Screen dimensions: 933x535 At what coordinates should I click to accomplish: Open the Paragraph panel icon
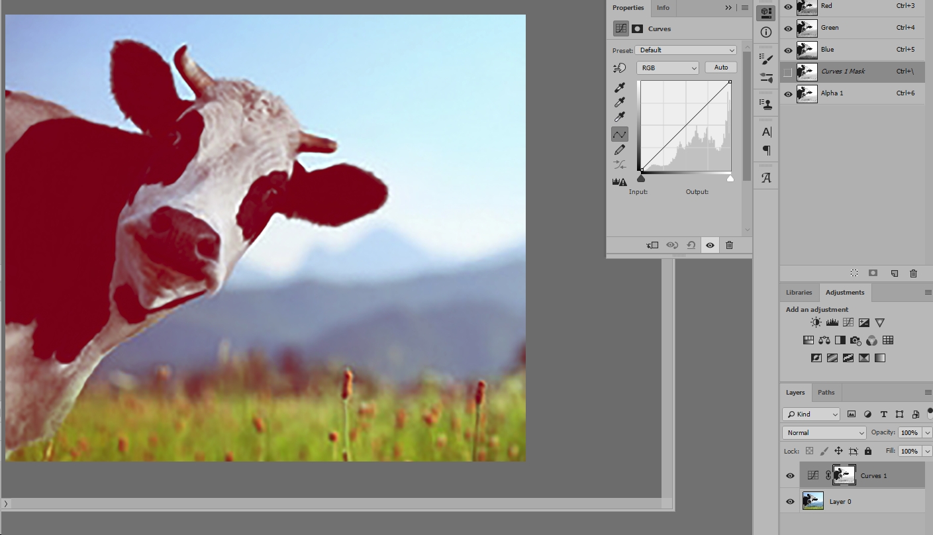pos(766,151)
